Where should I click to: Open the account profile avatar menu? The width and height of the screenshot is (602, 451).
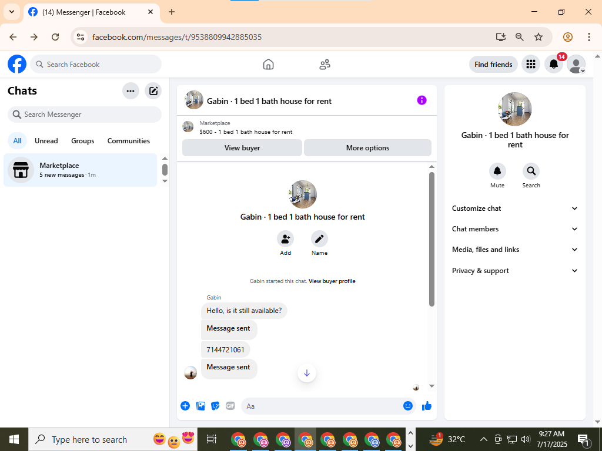[x=576, y=64]
